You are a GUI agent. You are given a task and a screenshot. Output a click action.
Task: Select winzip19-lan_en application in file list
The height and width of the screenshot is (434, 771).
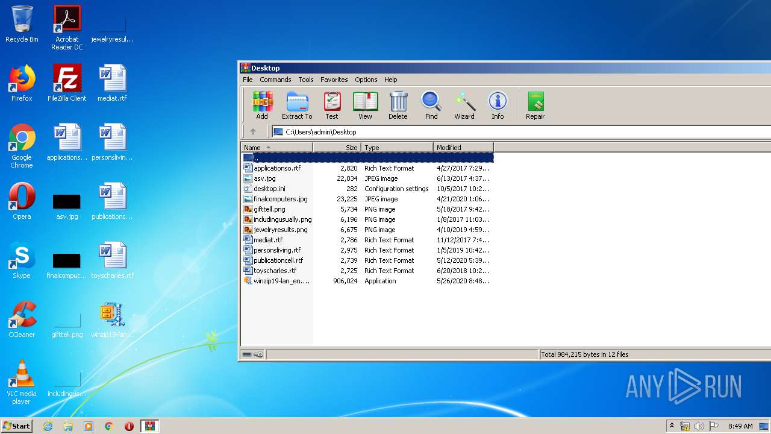click(367, 281)
